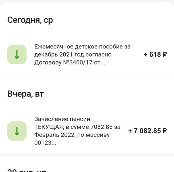Tap the Вчера, вт date header
Screen dimensions: 174x172
tap(26, 94)
